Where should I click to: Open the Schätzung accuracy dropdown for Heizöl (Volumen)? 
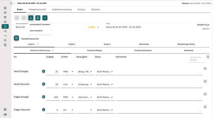pyautogui.click(x=85, y=85)
